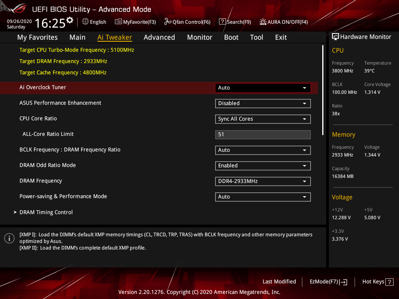Image resolution: width=399 pixels, height=299 pixels.
Task: Click the Hot Keys question mark icon
Action: click(x=389, y=282)
